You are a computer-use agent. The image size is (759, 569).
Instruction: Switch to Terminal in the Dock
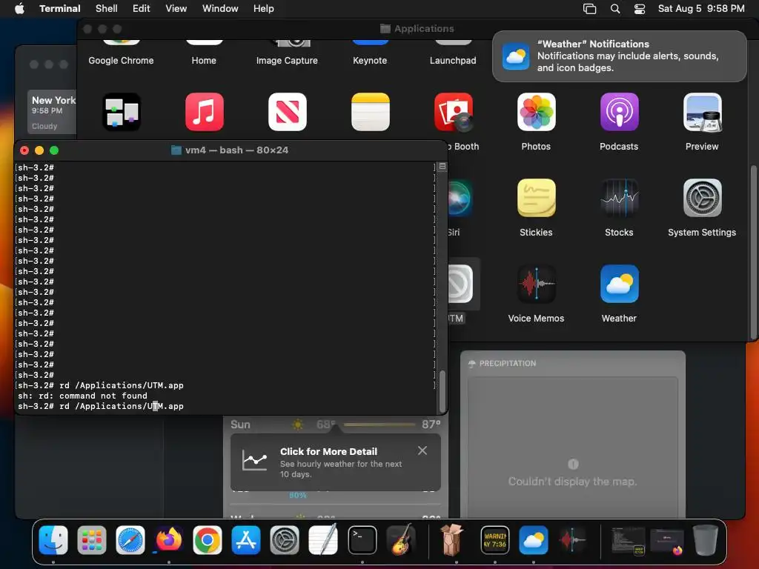[362, 540]
